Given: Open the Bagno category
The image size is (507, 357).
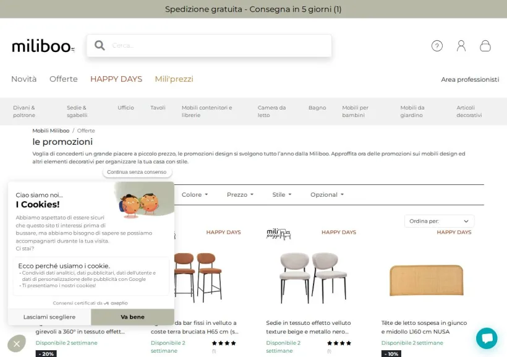Looking at the screenshot, I should click(x=317, y=108).
